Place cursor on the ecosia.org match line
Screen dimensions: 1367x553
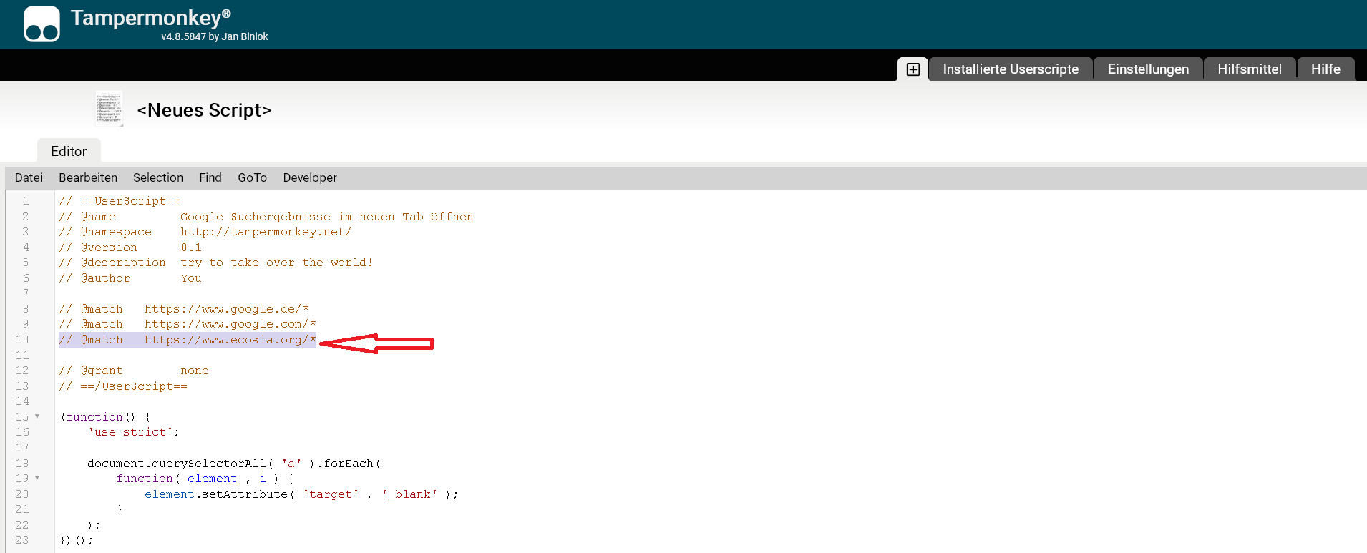(x=229, y=340)
